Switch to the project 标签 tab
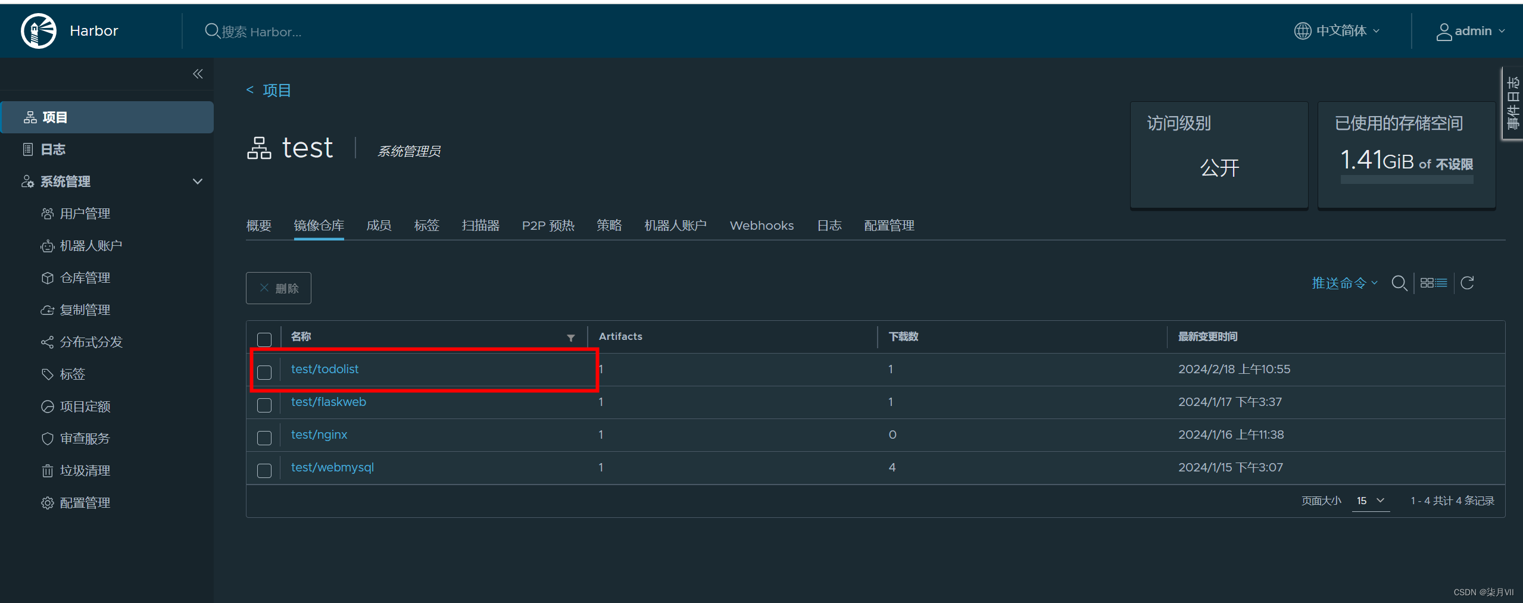The width and height of the screenshot is (1523, 603). (426, 226)
